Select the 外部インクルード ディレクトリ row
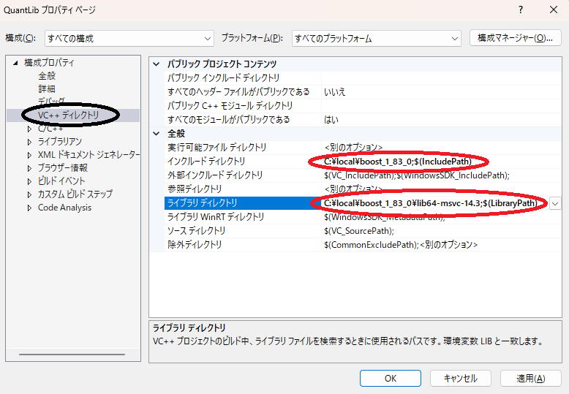Image resolution: width=569 pixels, height=394 pixels. point(363,175)
